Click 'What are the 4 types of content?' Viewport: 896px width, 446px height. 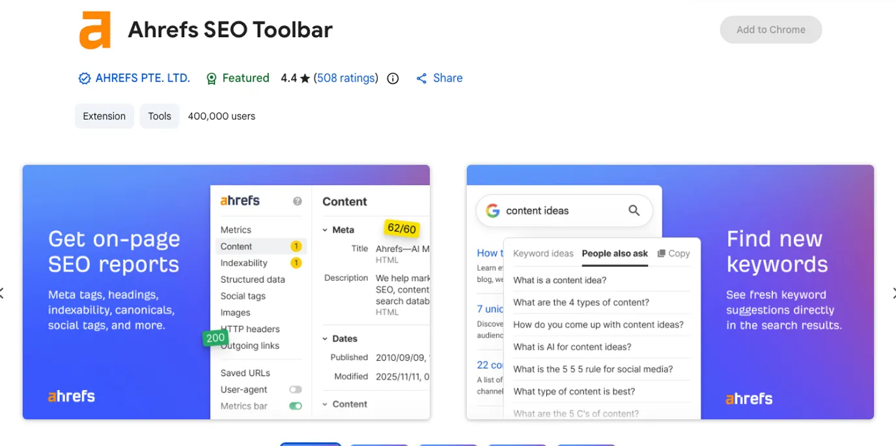(x=581, y=302)
